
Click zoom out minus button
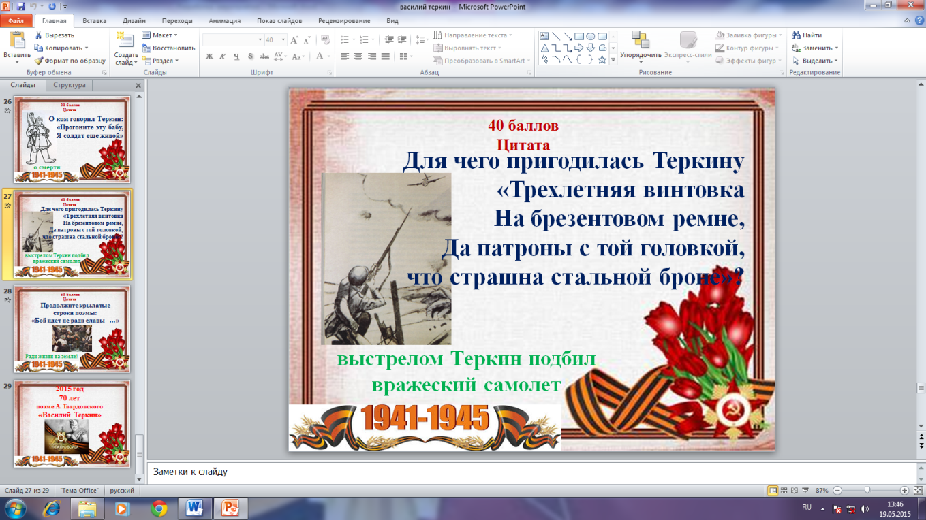coord(837,490)
